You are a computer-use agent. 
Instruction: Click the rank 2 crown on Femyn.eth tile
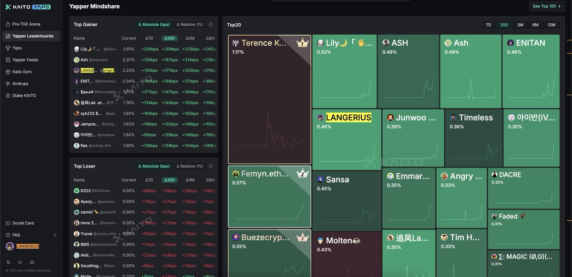click(x=303, y=174)
